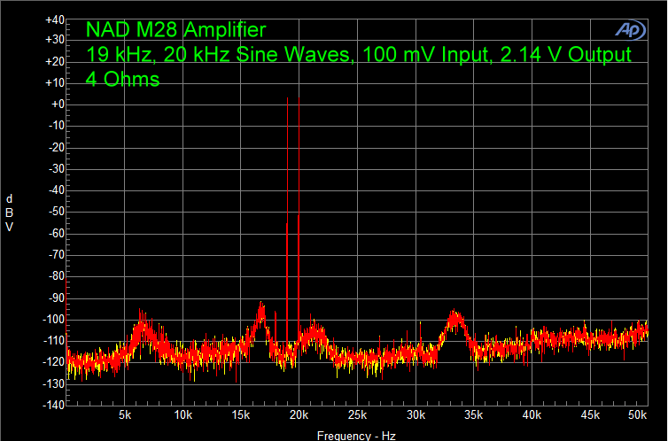
Task: Click the tip of the tallest 19 kHz peak
Action: pos(287,98)
